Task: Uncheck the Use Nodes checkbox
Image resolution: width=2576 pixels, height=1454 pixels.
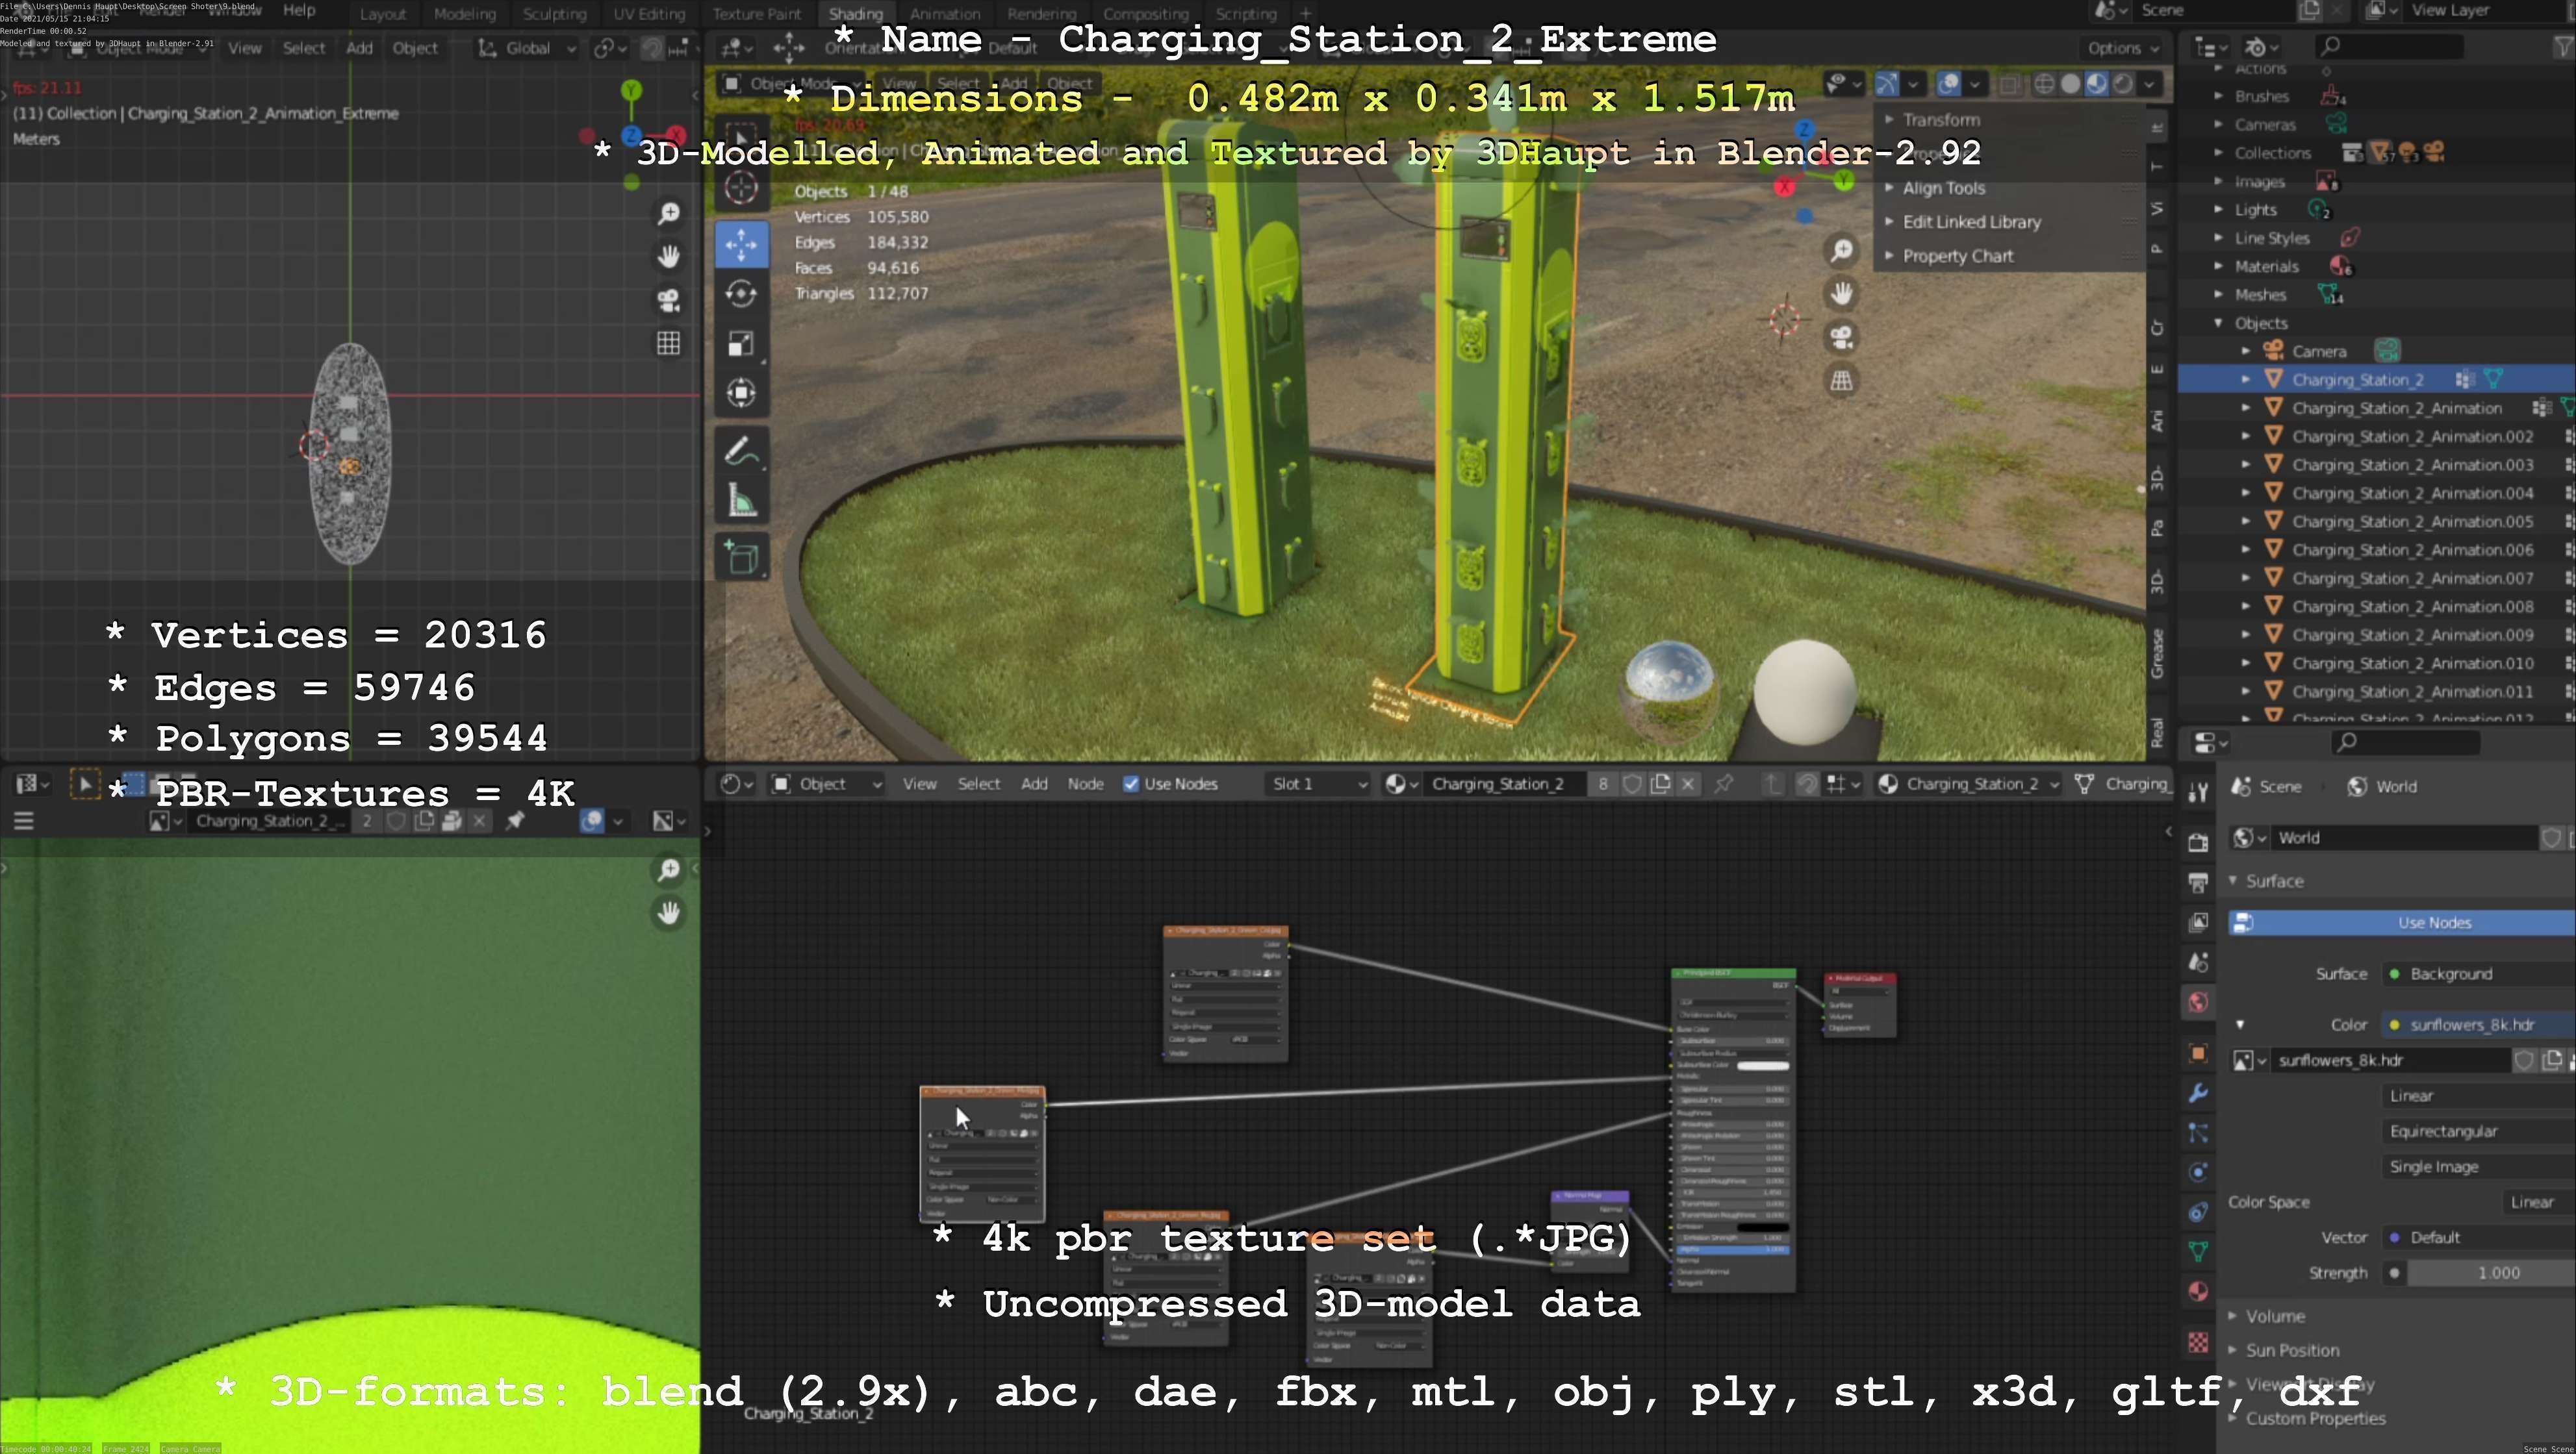Action: pyautogui.click(x=1131, y=784)
